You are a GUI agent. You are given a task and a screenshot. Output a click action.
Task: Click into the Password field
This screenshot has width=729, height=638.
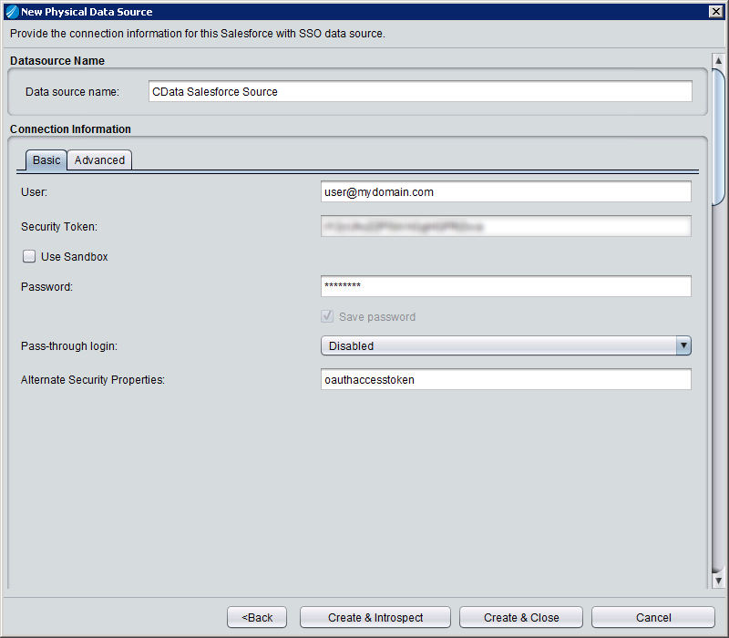506,287
